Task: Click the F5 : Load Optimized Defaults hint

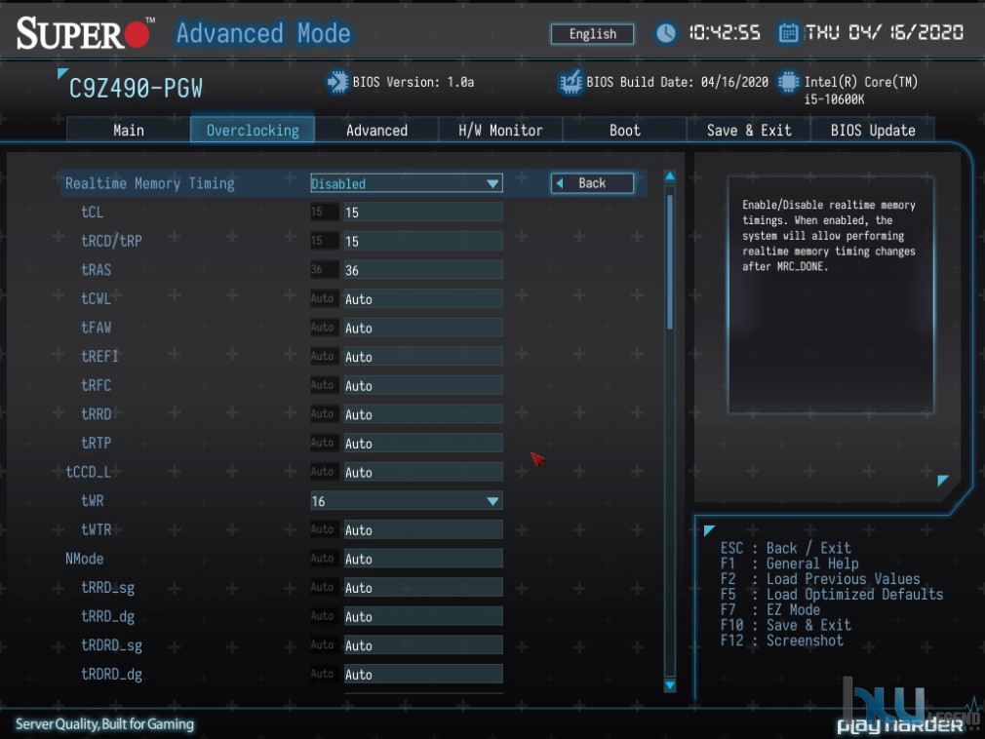Action: click(x=832, y=594)
